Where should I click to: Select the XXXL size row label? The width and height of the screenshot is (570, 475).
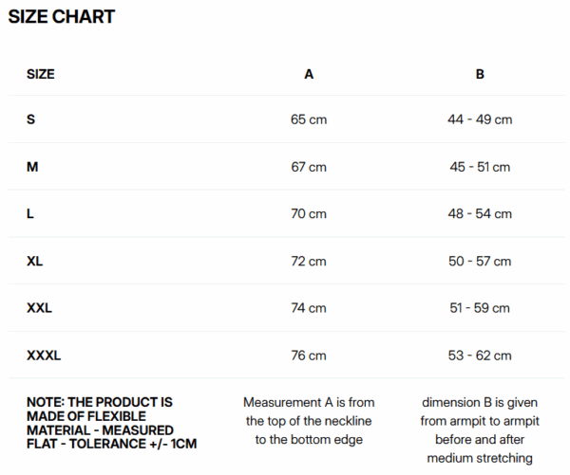click(44, 356)
